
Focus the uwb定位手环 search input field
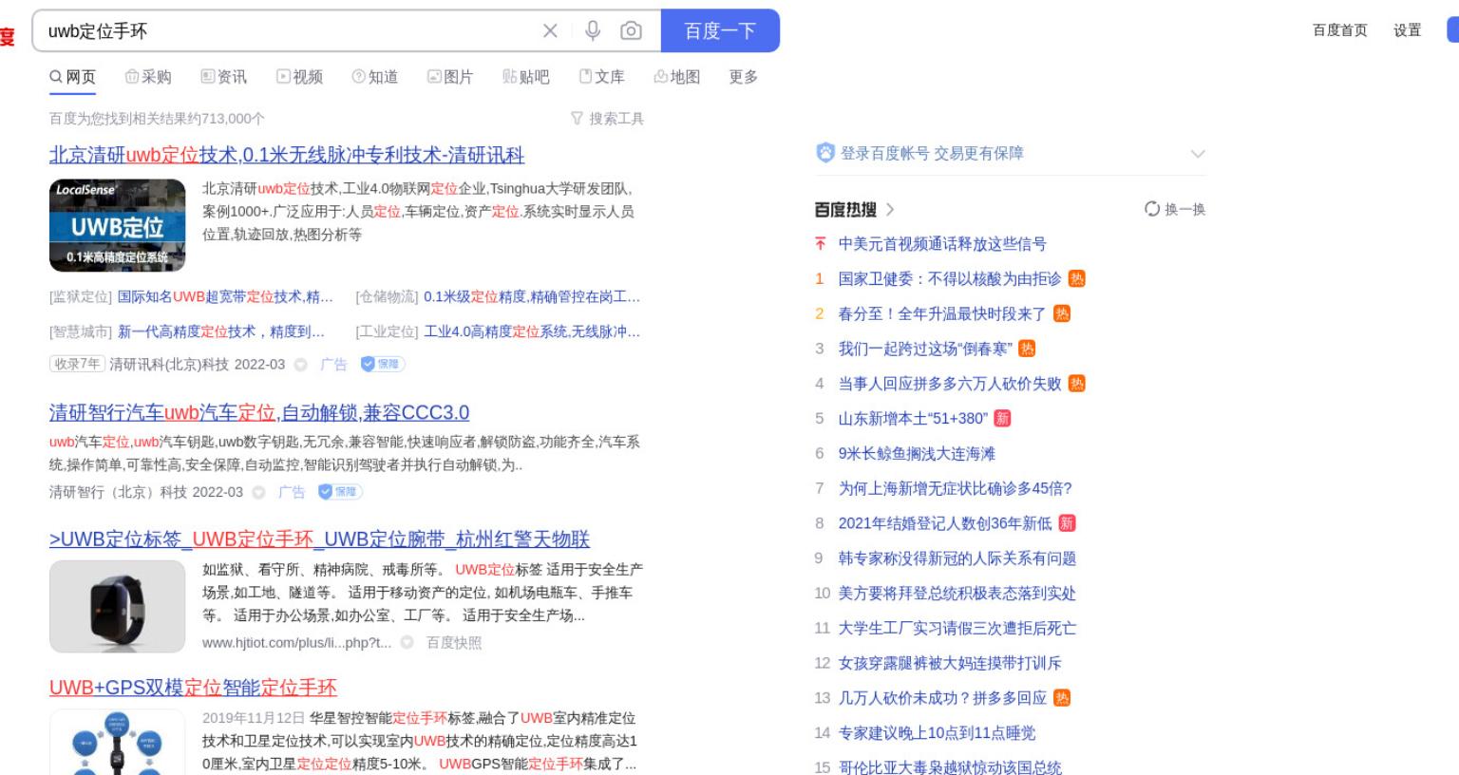coord(285,31)
